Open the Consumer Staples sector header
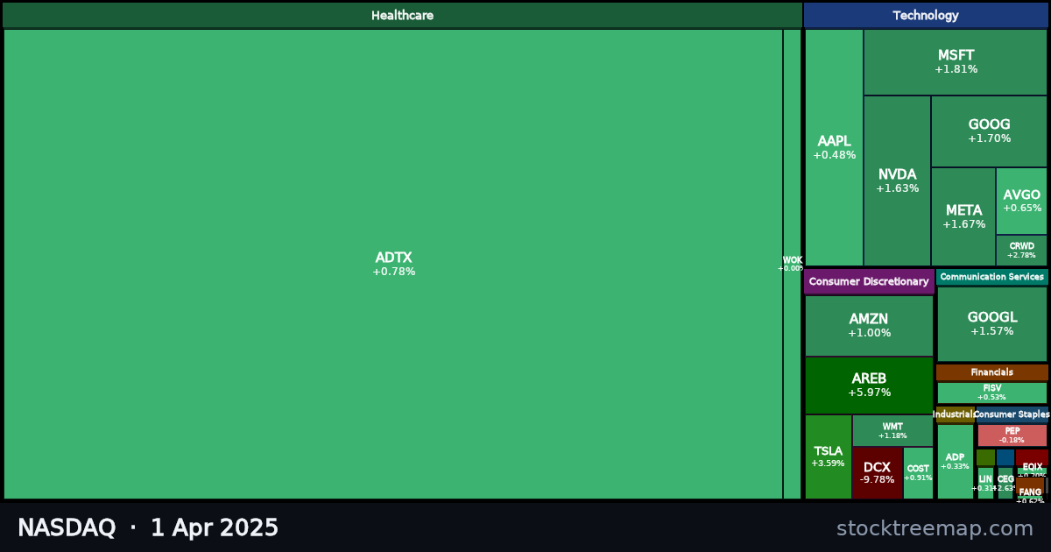The height and width of the screenshot is (552, 1051). [1012, 414]
